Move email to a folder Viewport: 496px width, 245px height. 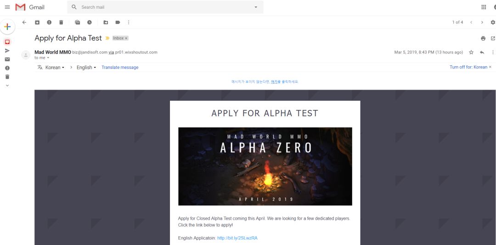(106, 22)
